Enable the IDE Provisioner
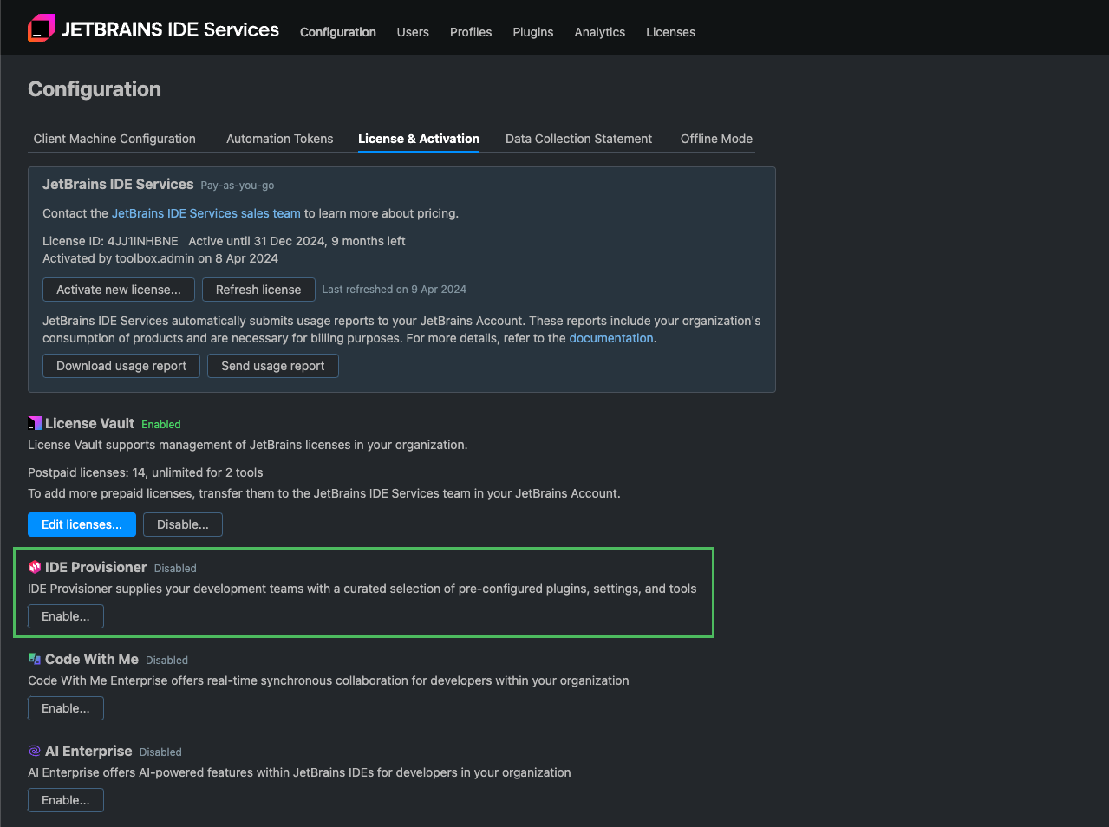Viewport: 1109px width, 827px height. tap(66, 616)
